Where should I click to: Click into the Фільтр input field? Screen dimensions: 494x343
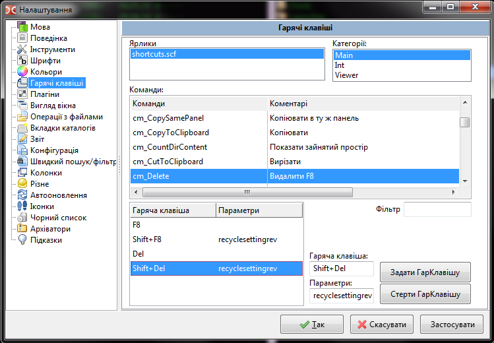(437, 210)
